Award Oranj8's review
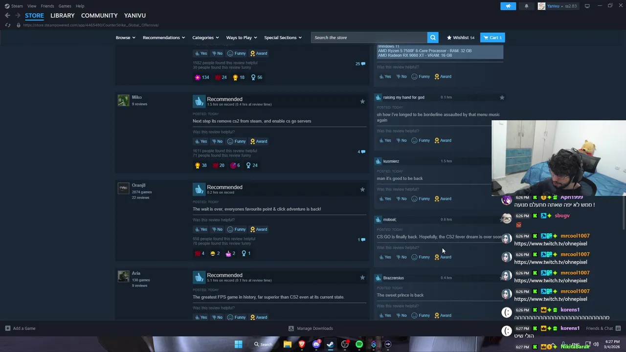 [258, 229]
